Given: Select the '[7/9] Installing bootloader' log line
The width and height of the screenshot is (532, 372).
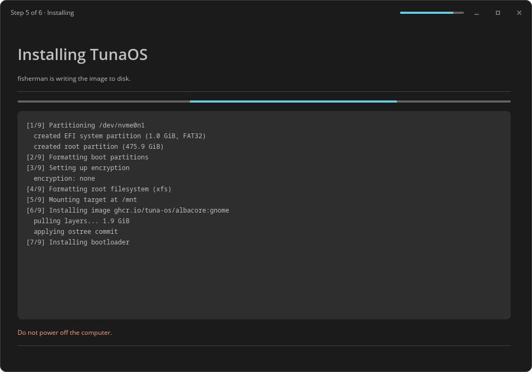Looking at the screenshot, I should click(x=78, y=242).
